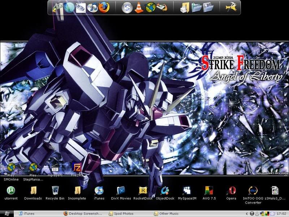
Task: Click the blue globe icon in the dock
Action: [69, 7]
